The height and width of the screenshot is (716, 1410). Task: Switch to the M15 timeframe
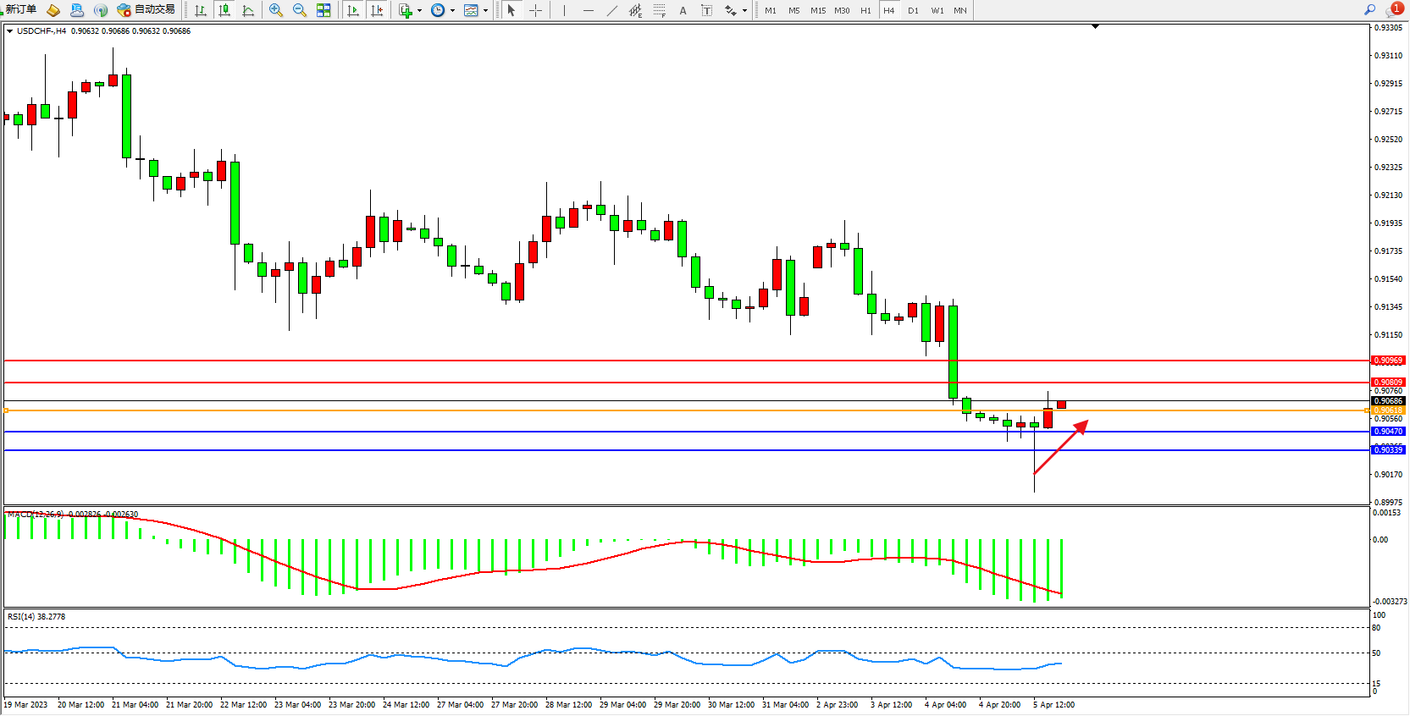point(817,10)
